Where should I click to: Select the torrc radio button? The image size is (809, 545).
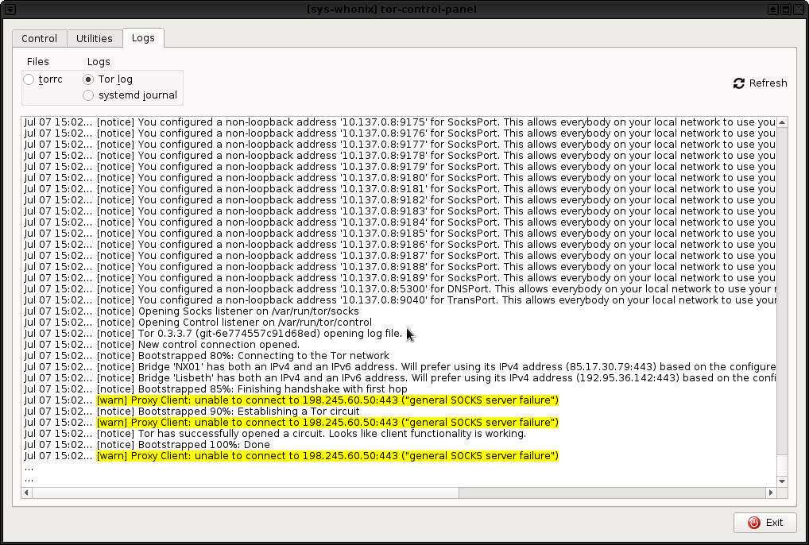click(x=29, y=79)
